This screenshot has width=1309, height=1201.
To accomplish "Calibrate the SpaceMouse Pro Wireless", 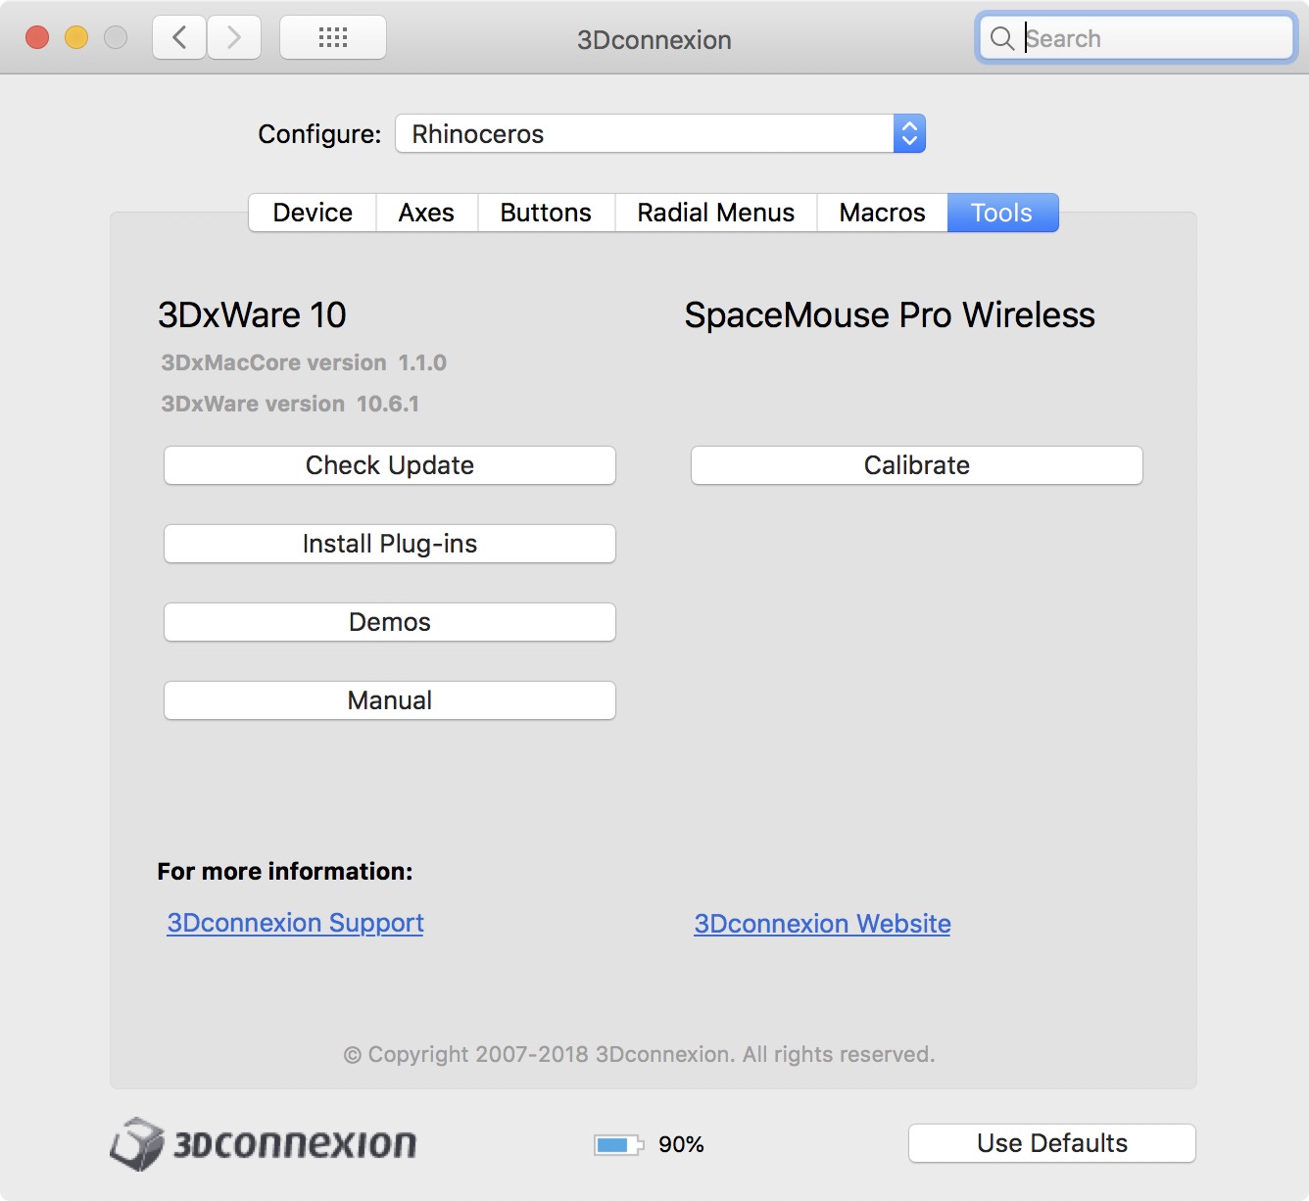I will [917, 465].
